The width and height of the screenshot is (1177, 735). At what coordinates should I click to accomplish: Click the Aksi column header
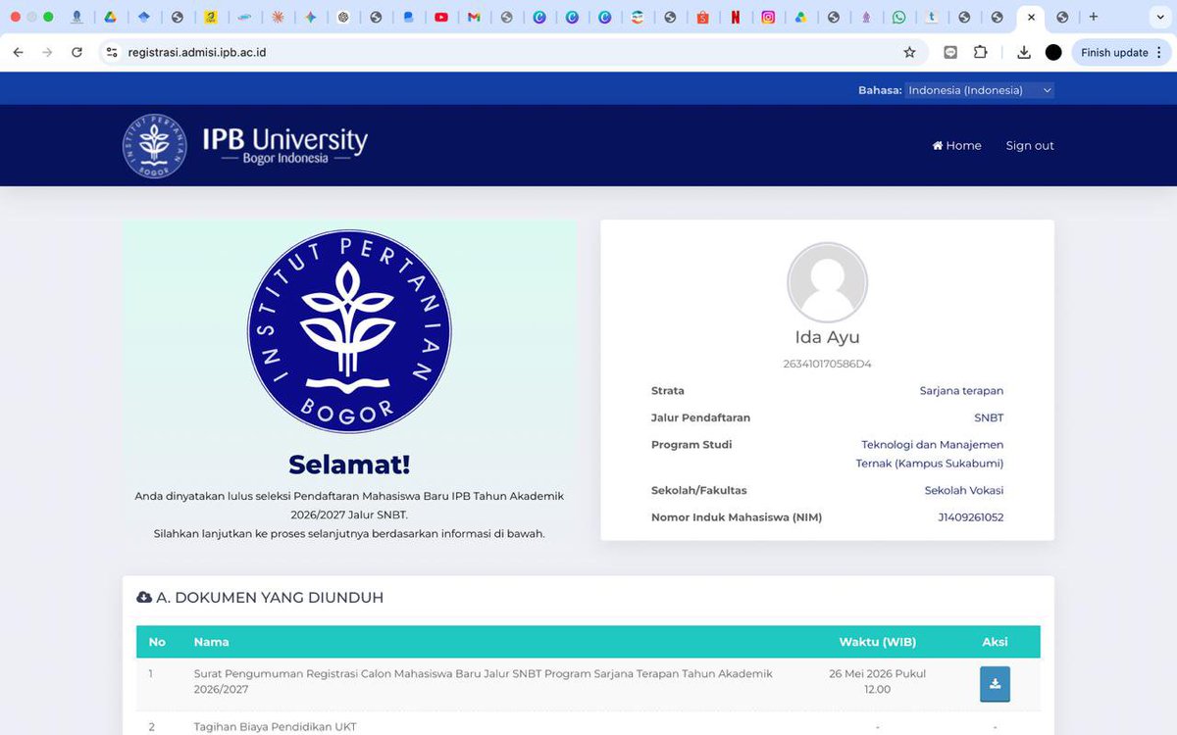995,642
